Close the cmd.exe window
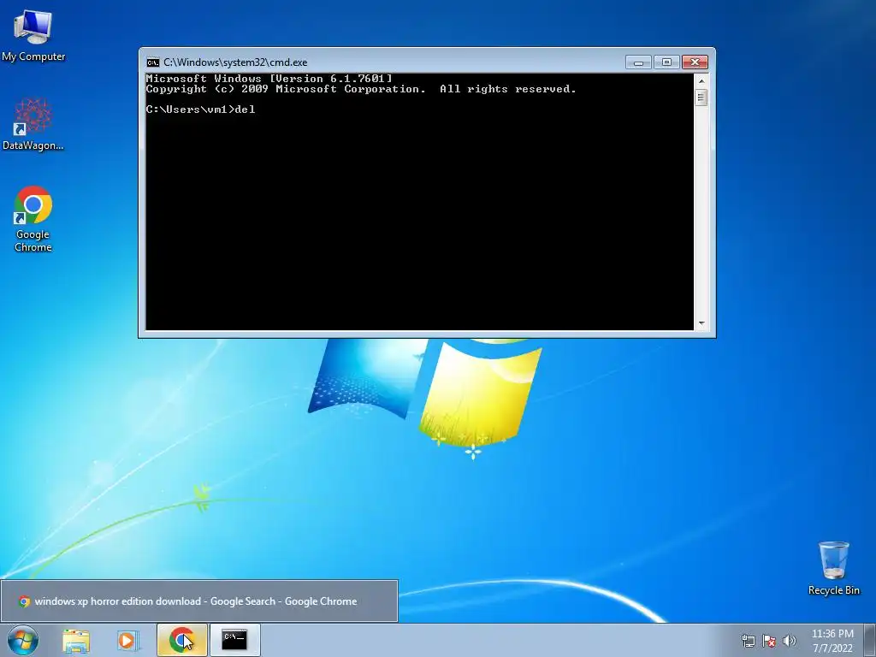The image size is (876, 657). click(695, 62)
